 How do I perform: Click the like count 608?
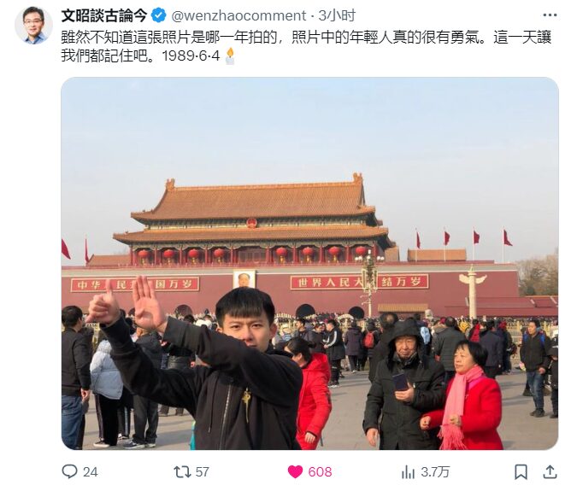pos(320,472)
